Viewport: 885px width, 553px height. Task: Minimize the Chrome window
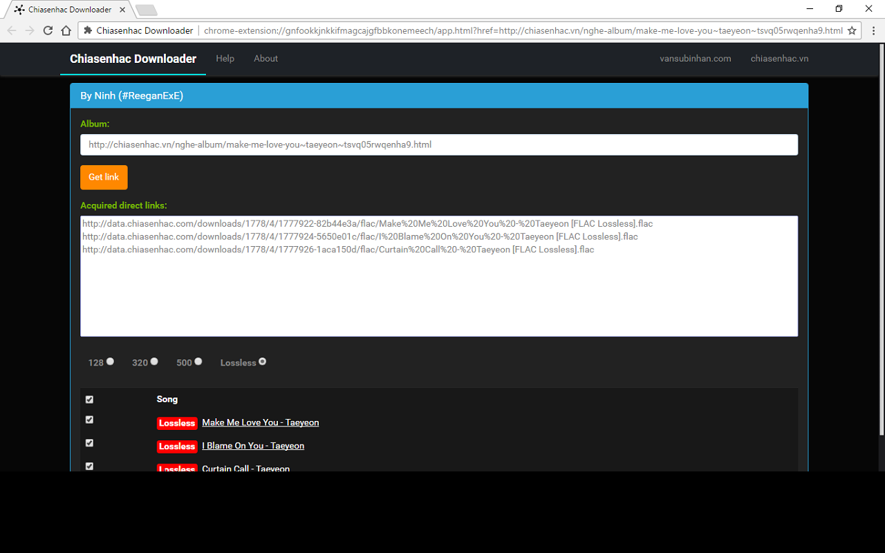809,8
